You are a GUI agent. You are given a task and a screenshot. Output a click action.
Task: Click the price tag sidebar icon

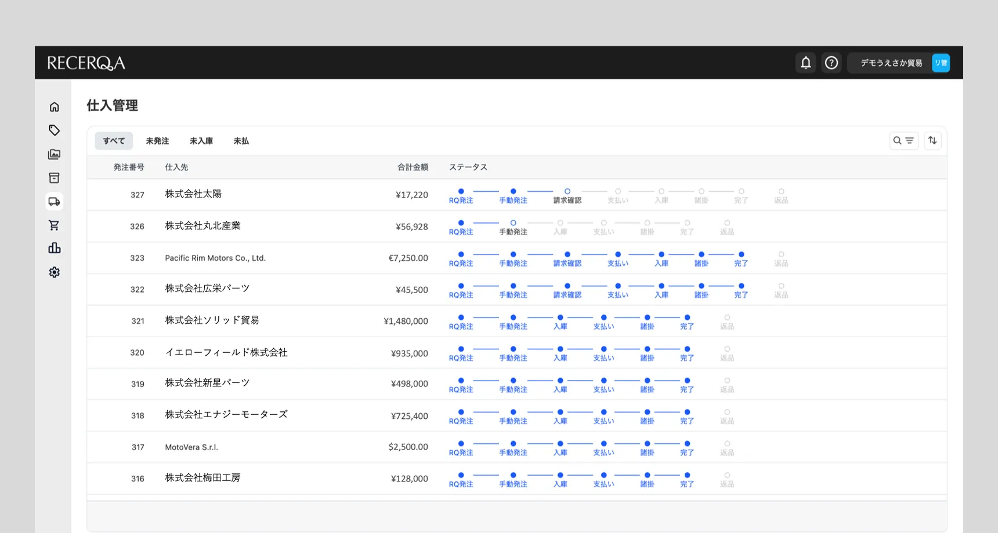click(54, 130)
